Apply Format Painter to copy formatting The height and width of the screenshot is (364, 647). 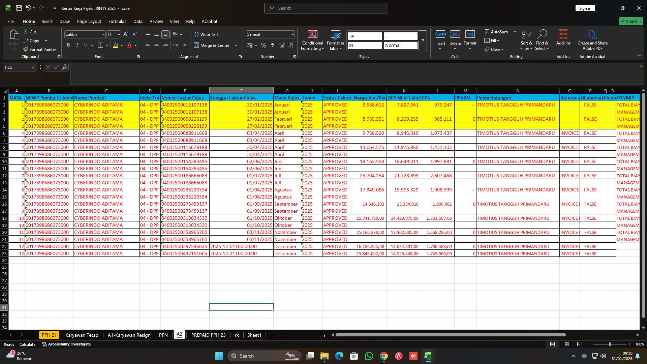click(39, 49)
